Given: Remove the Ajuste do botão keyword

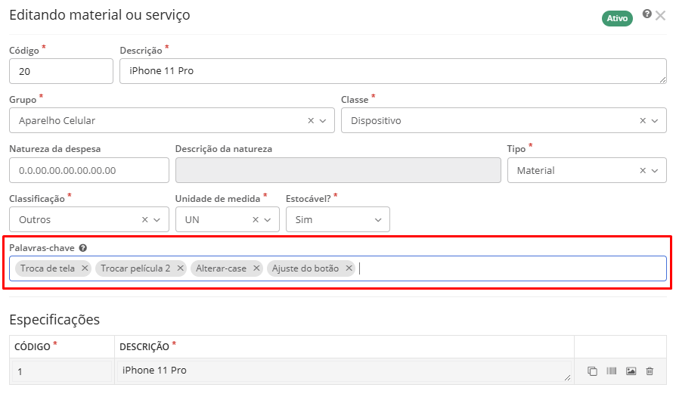Looking at the screenshot, I should [349, 268].
